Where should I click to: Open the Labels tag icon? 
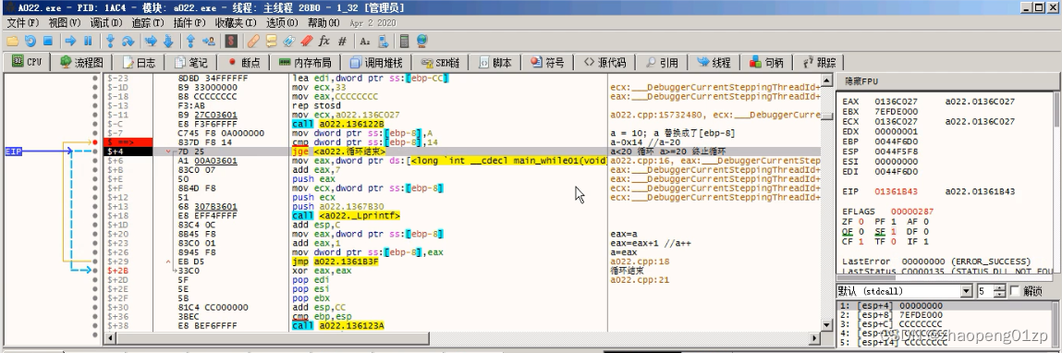288,41
